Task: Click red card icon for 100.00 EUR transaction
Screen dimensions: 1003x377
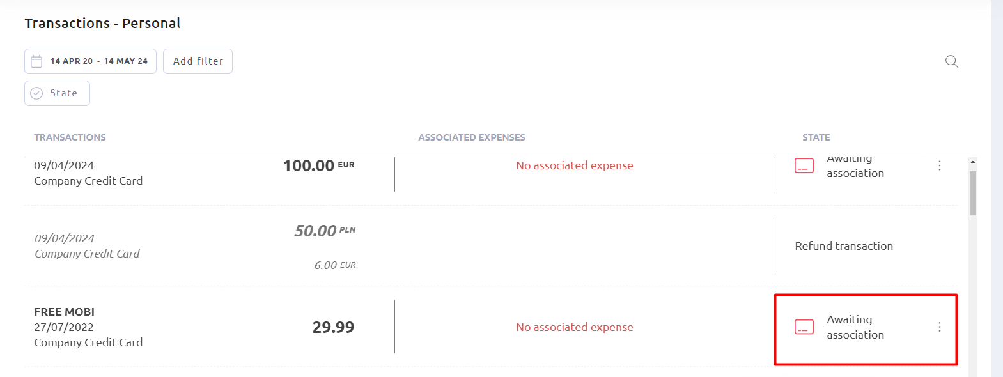Action: click(x=804, y=165)
